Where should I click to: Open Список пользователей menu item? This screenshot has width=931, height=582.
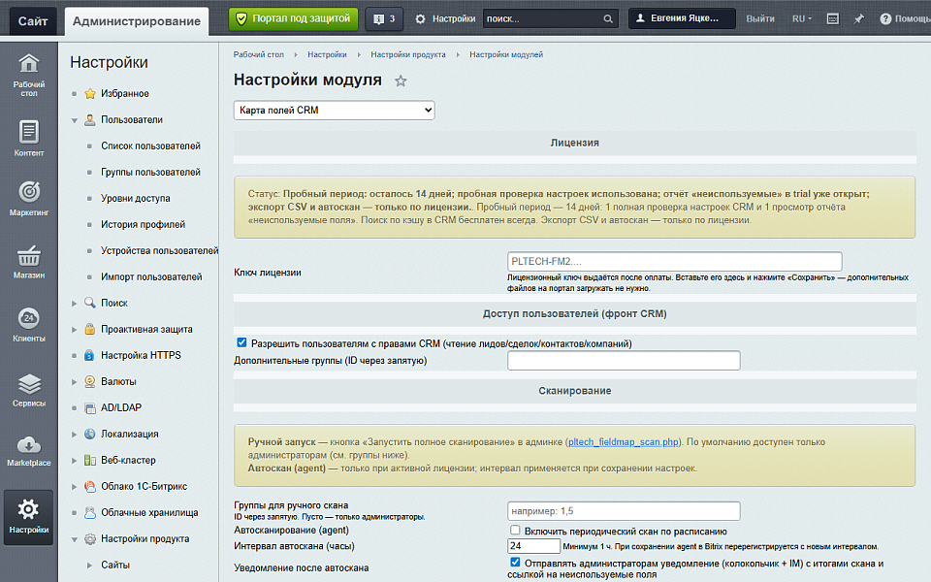(x=151, y=145)
